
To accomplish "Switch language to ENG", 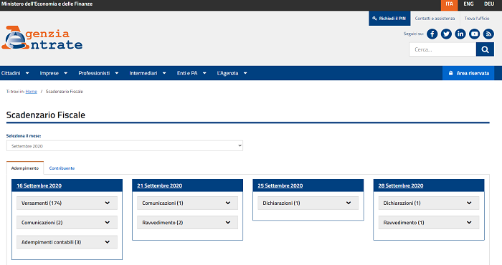I will (x=468, y=4).
